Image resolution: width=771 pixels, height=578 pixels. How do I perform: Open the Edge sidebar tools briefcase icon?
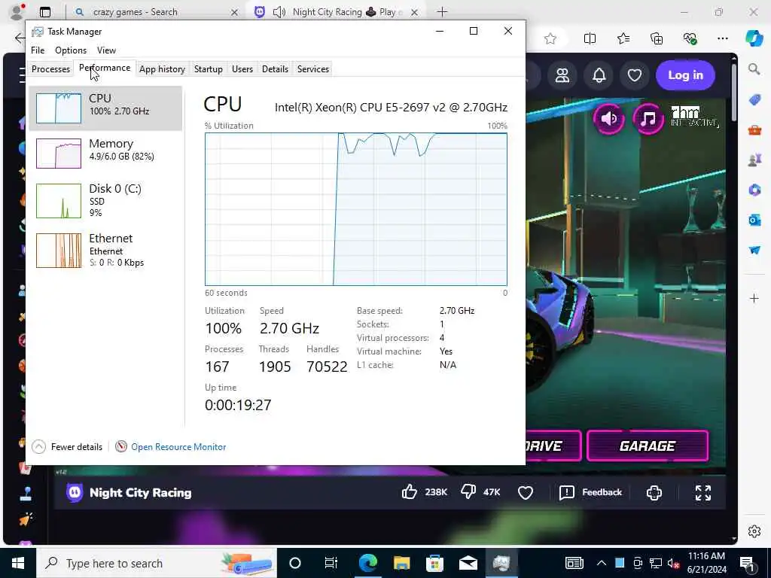(754, 130)
